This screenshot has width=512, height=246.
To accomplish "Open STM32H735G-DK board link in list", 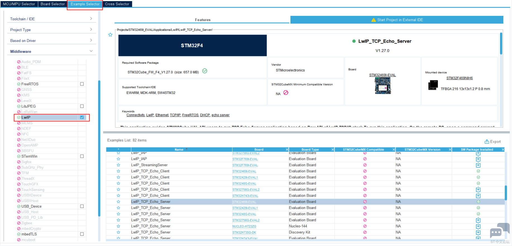I will (x=244, y=233).
